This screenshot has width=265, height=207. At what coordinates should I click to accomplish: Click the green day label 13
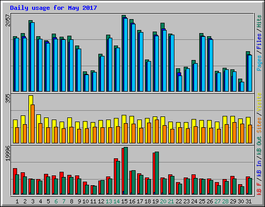coord(109,201)
